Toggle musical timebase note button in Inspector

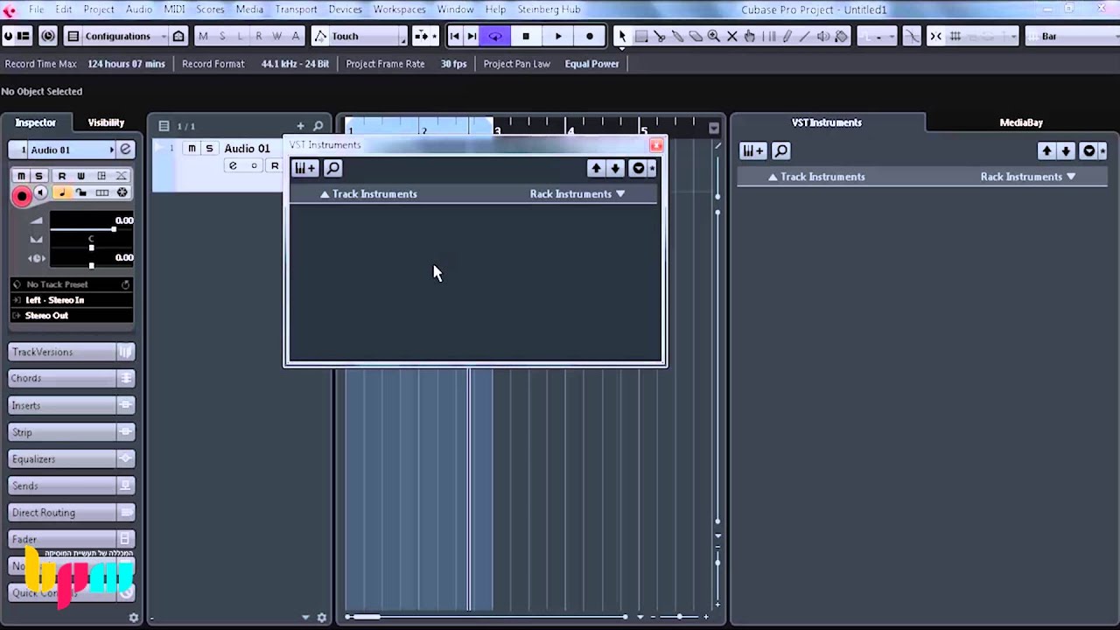[62, 192]
